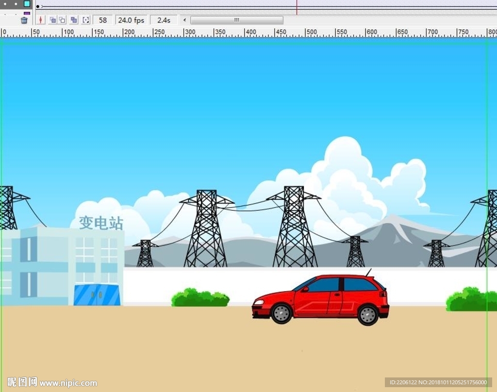
Task: Click the cyan layer outline color swatch
Action: click(x=27, y=3)
